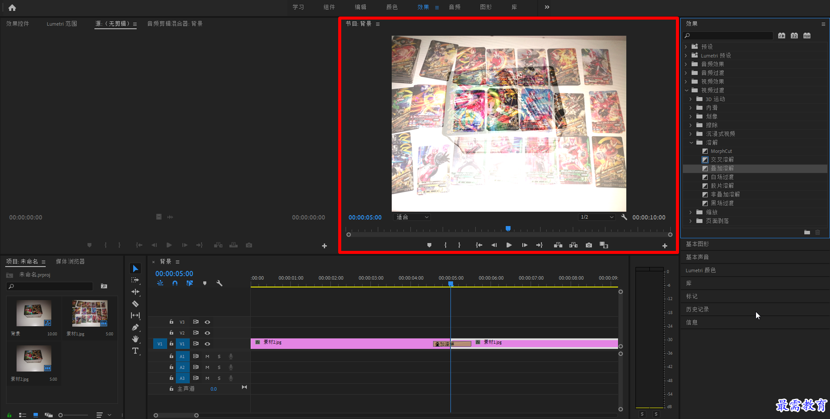Image resolution: width=830 pixels, height=419 pixels.
Task: Toggle V3 track output eye
Action: 208,322
